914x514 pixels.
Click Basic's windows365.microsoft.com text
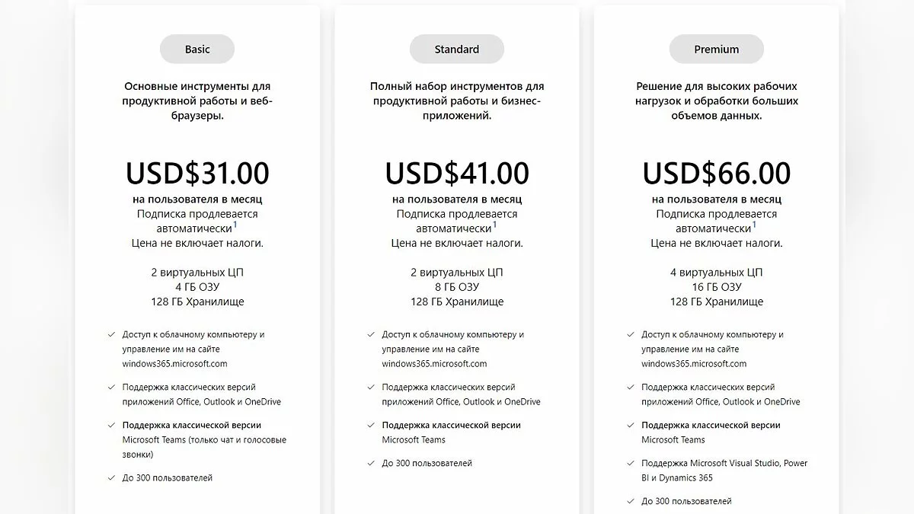point(175,363)
